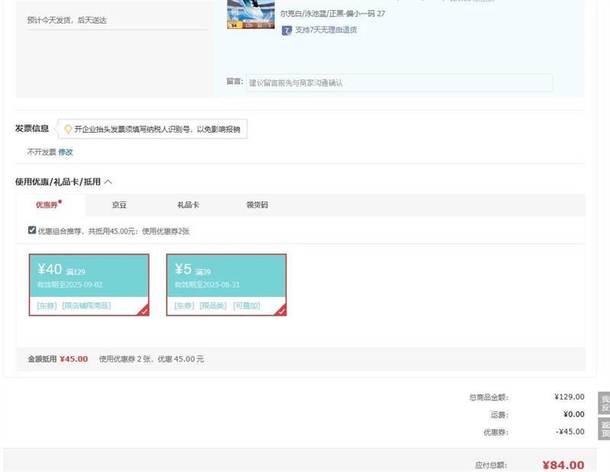610x472 pixels.
Task: Collapse the 使用优惠/礼品卡/抵用 section
Action: pos(108,182)
